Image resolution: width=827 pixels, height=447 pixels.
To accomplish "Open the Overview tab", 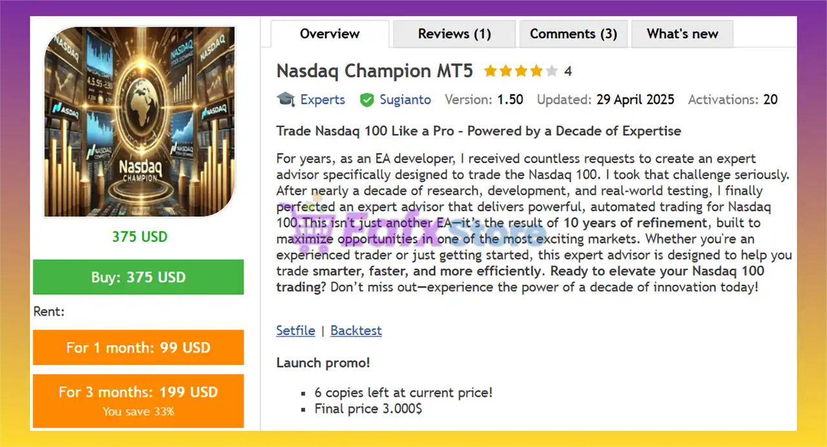I will tap(330, 34).
